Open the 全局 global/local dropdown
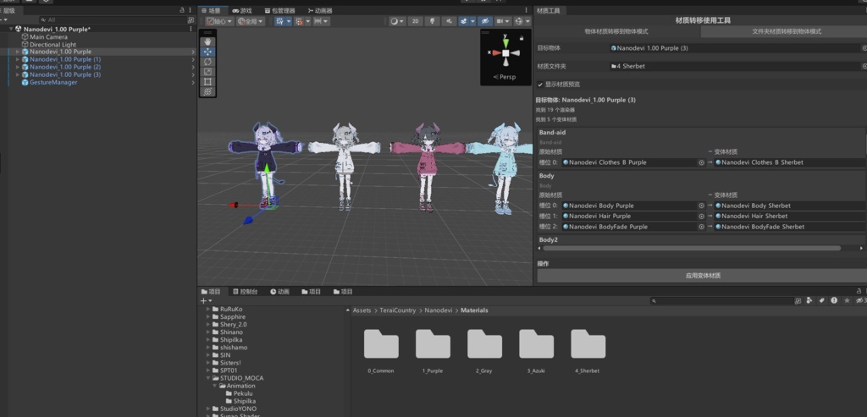Image resolution: width=867 pixels, height=417 pixels. 251,21
